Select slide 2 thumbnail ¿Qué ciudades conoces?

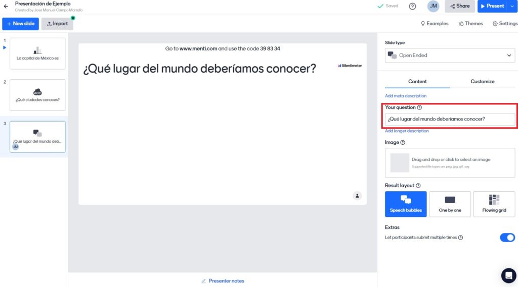pos(37,95)
